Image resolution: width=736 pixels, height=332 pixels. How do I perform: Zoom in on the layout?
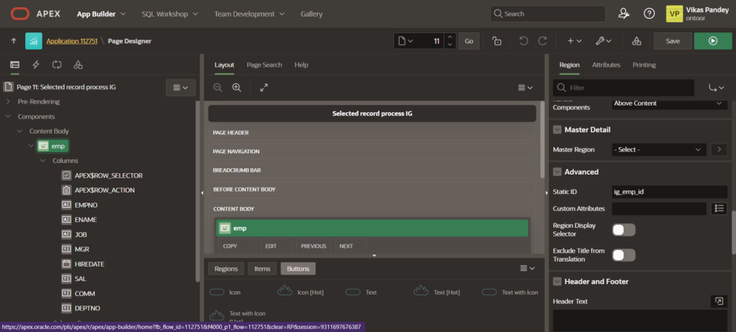click(236, 88)
